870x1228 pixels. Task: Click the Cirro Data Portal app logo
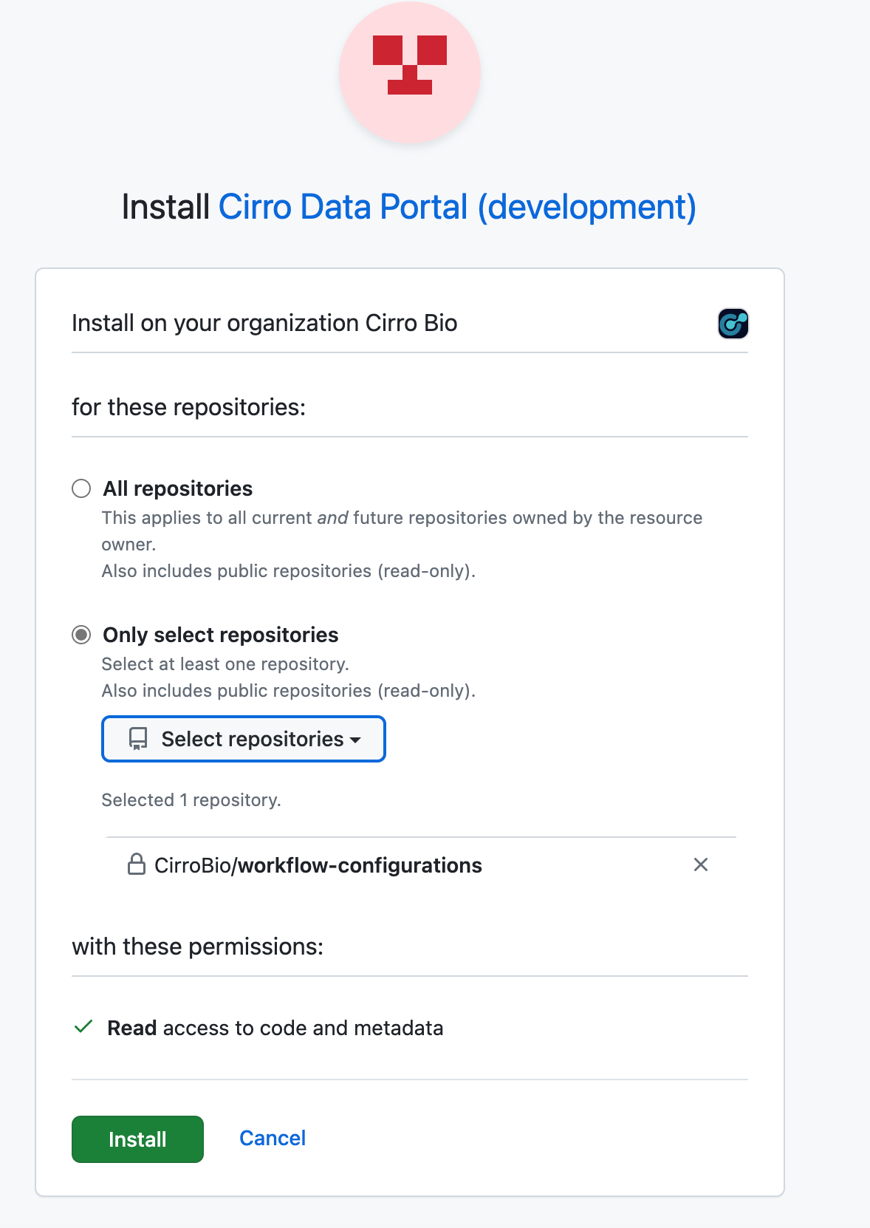tap(410, 72)
